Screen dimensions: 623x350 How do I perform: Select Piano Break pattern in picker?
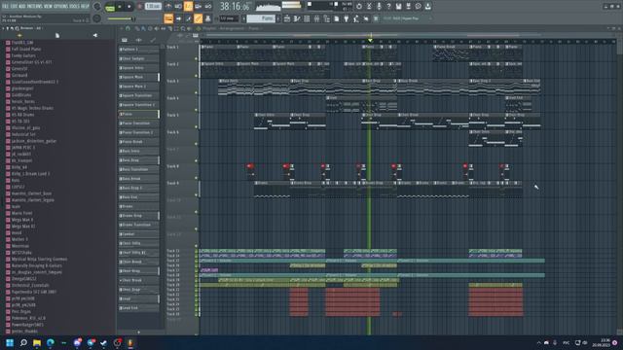point(138,142)
